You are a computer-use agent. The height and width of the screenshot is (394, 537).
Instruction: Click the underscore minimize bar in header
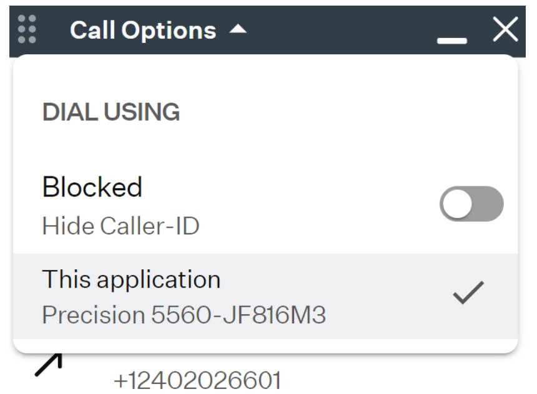point(451,41)
